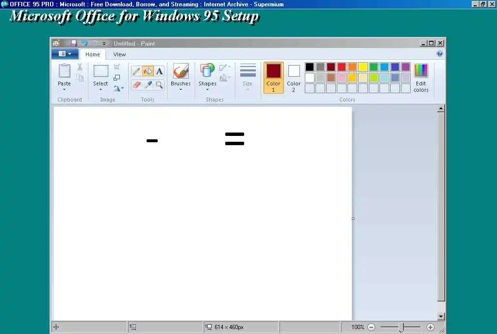
Task: Pick the orange color swatch
Action: click(352, 67)
